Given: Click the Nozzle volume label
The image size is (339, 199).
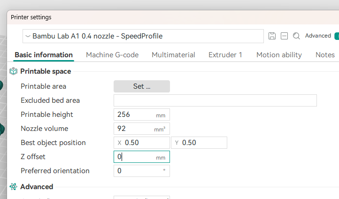Looking at the screenshot, I should (x=45, y=129).
